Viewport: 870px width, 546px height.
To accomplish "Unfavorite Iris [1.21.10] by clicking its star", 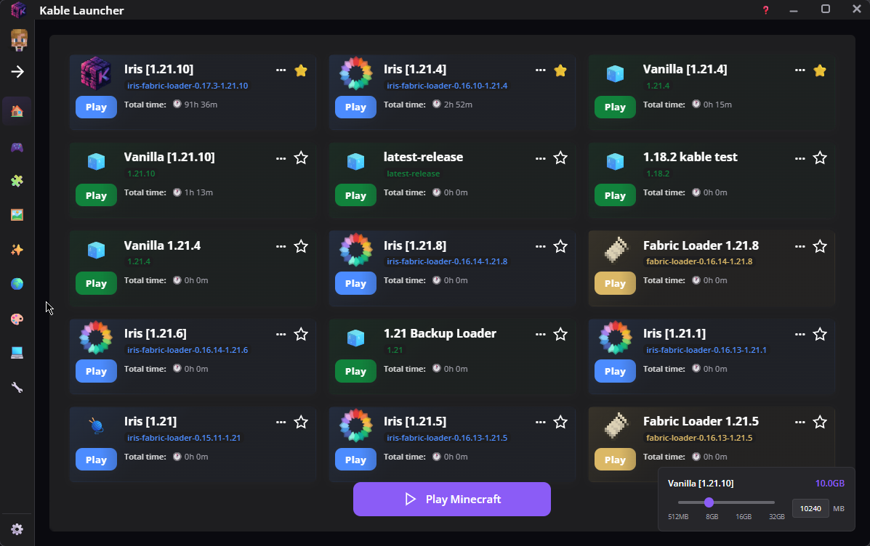I will coord(301,70).
